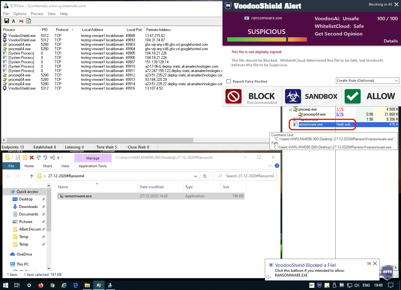Click the Refresh button beside Explorer address bar
Viewport: 401px width, 290px height.
pyautogui.click(x=205, y=176)
